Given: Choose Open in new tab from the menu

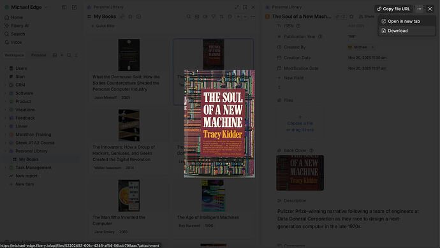Looking at the screenshot, I should [x=407, y=21].
